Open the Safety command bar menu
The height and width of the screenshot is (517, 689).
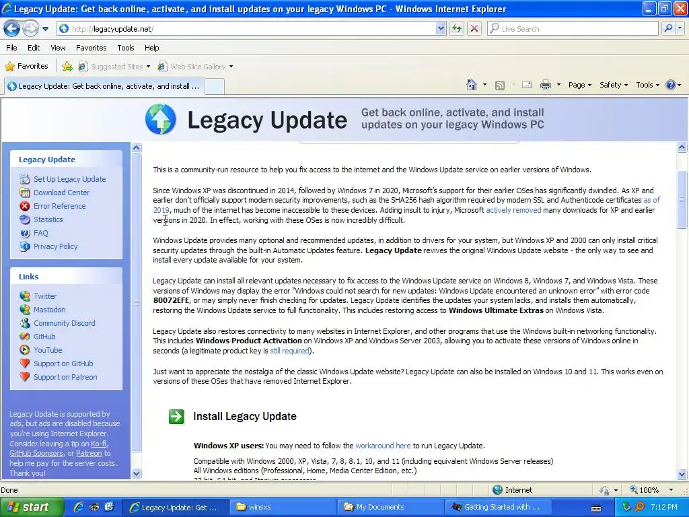coord(614,85)
